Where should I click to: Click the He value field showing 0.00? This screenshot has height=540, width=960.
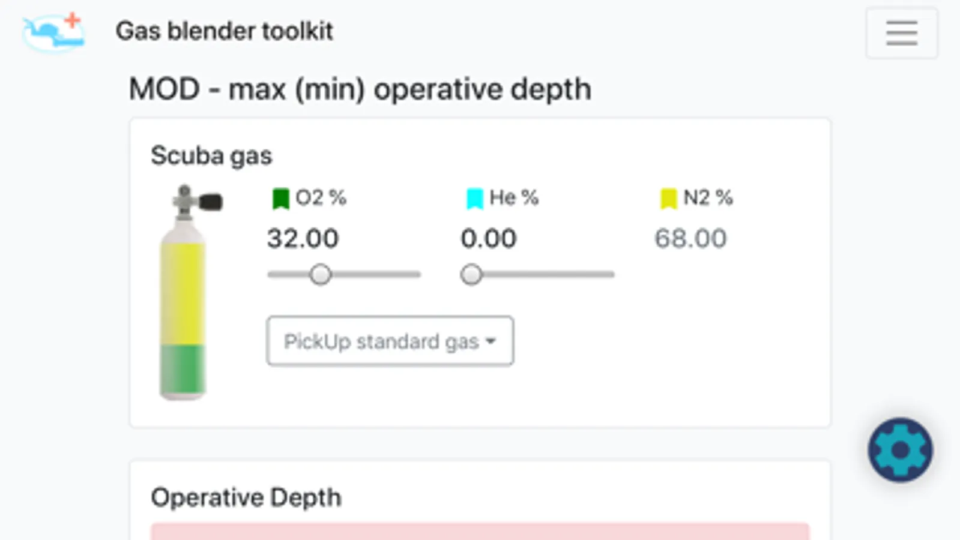(x=489, y=239)
